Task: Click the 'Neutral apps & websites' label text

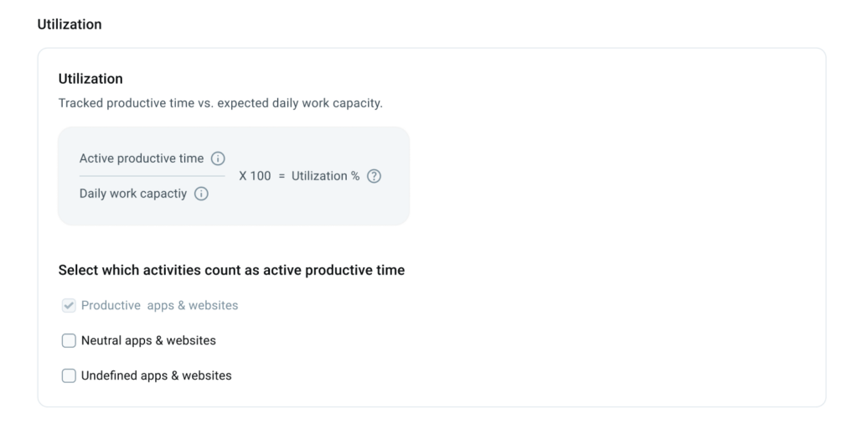Action: point(148,340)
